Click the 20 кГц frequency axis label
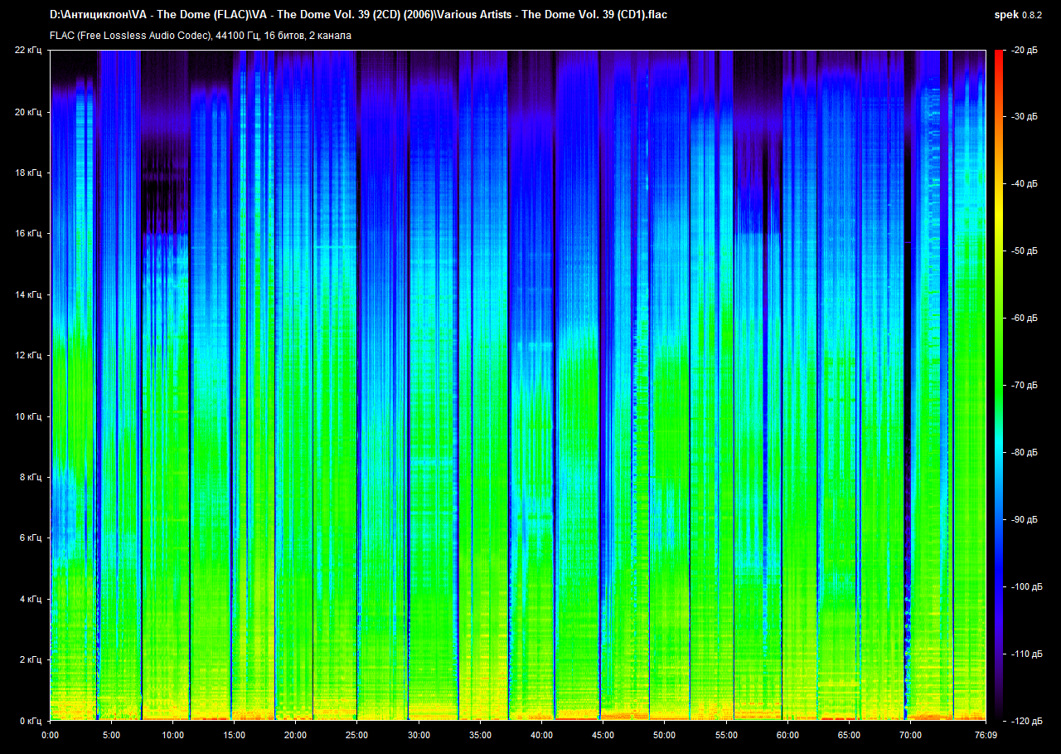The width and height of the screenshot is (1061, 754). [28, 112]
